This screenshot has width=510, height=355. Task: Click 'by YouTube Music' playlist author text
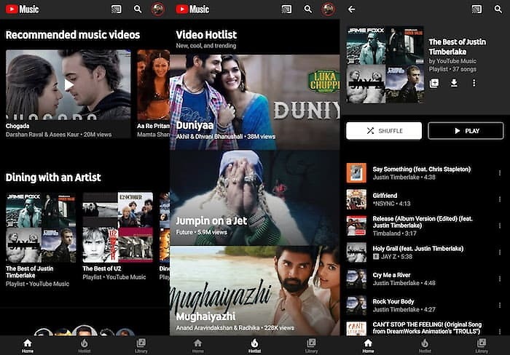coord(452,61)
